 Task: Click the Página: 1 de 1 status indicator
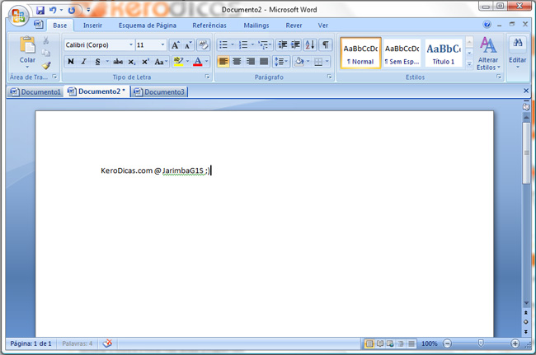pos(31,343)
